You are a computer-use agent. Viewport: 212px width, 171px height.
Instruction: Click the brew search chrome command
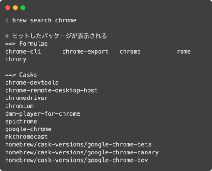(x=44, y=21)
